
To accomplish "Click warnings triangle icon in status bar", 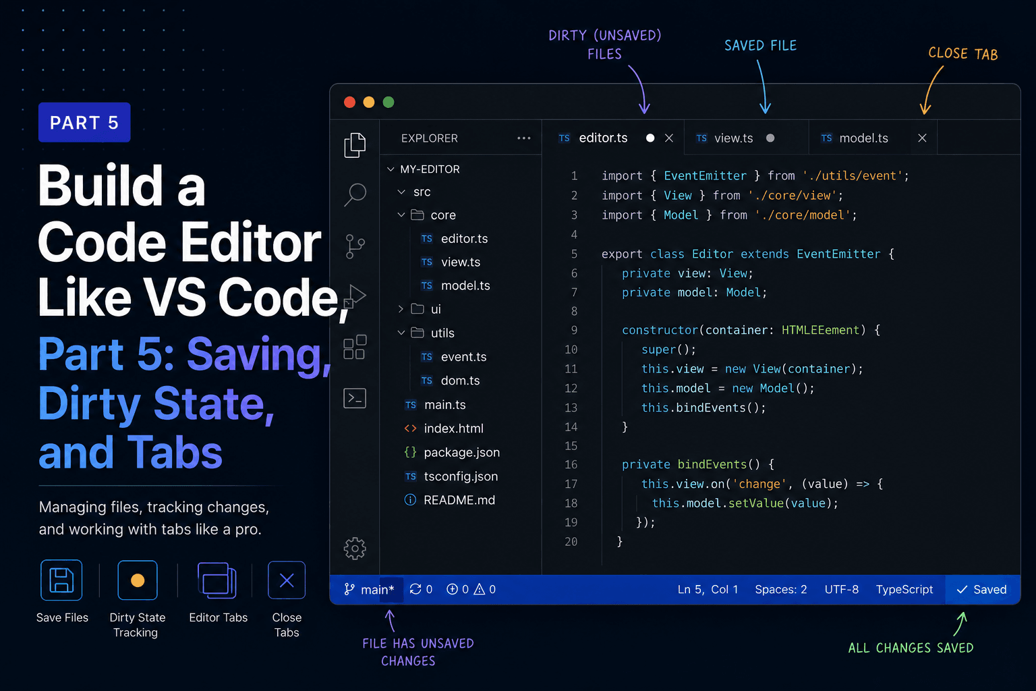I will click(480, 589).
